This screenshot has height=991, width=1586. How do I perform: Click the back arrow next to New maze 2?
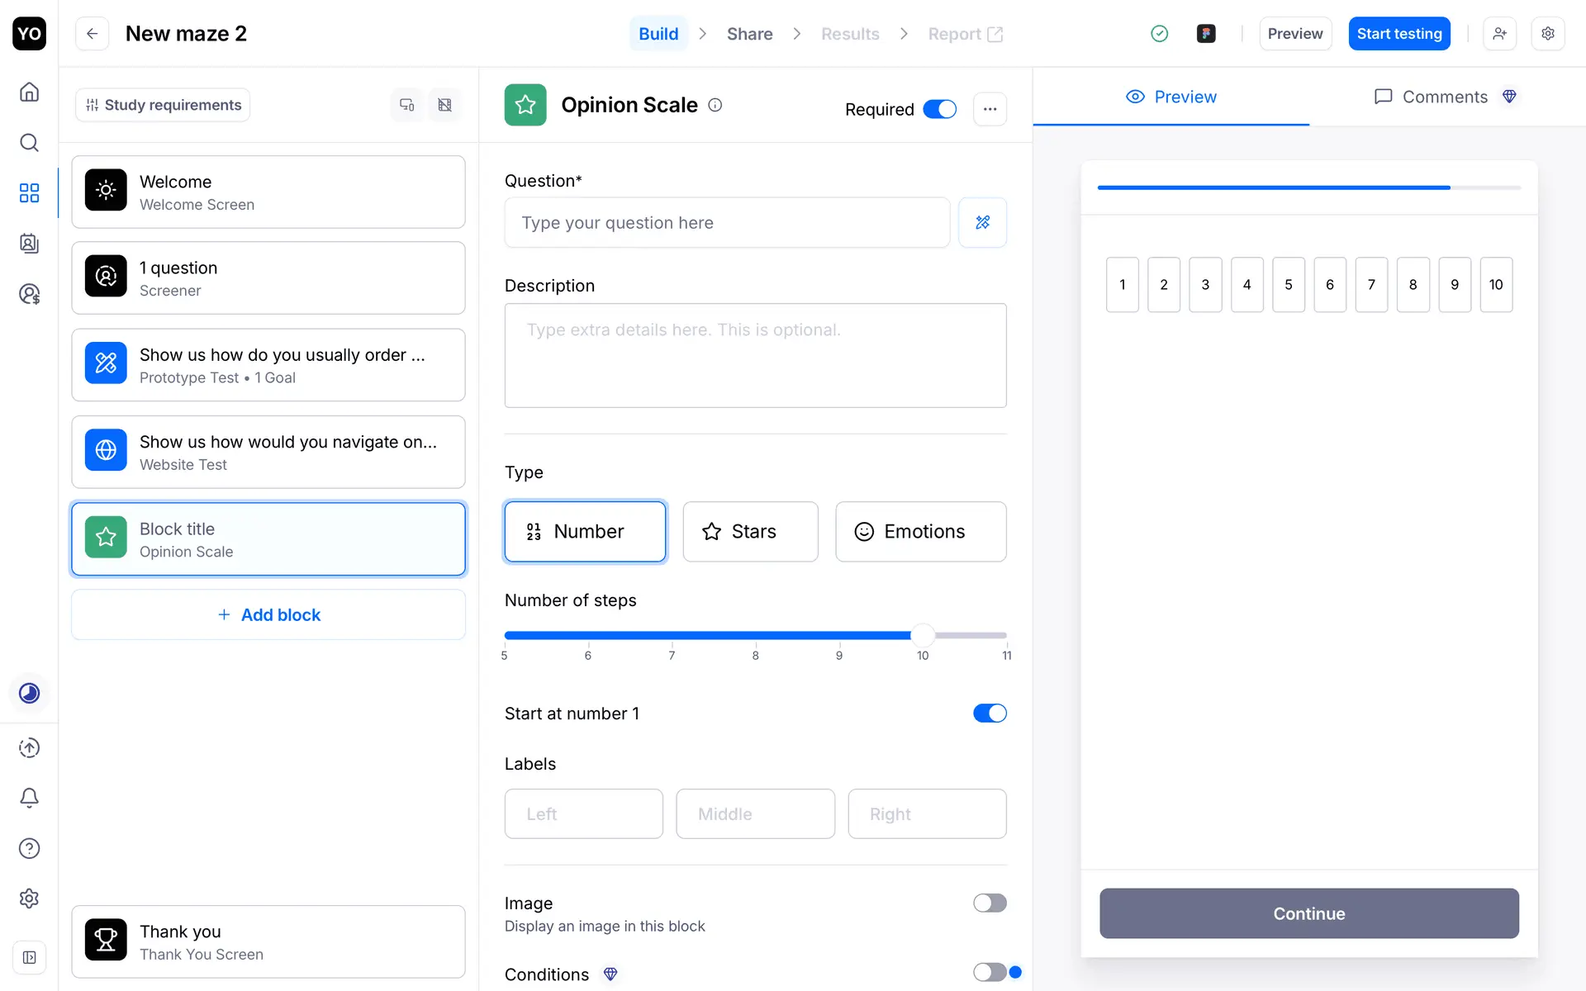point(92,34)
